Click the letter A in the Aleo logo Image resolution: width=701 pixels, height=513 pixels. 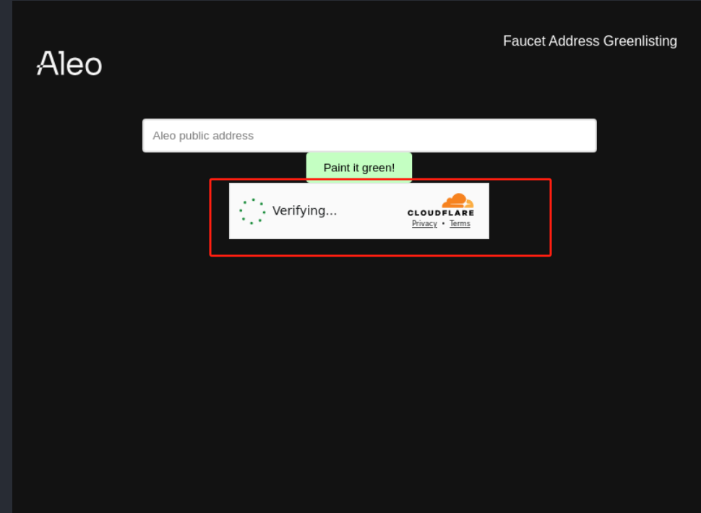(x=46, y=64)
